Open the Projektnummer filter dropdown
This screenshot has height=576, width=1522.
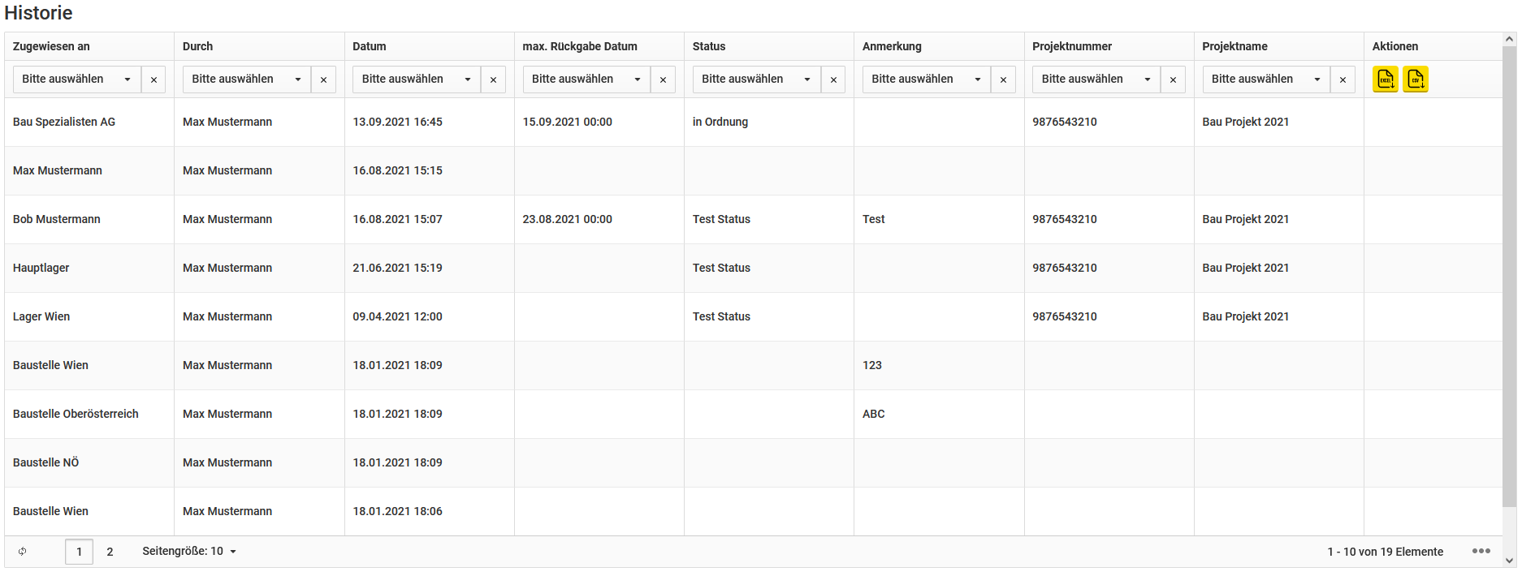coord(1096,80)
